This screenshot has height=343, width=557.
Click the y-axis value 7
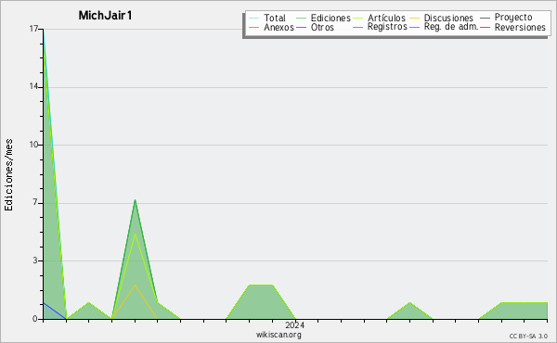click(x=35, y=202)
